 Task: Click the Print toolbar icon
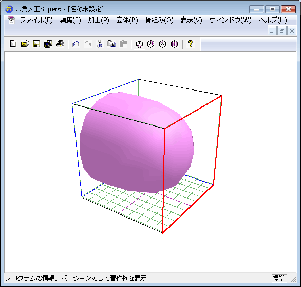point(60,44)
